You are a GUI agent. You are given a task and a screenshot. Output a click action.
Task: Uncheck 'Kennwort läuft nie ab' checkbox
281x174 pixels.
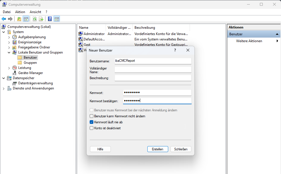[x=92, y=122]
